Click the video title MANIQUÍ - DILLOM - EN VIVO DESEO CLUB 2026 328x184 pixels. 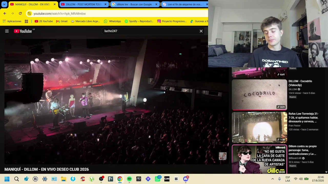pos(47,169)
